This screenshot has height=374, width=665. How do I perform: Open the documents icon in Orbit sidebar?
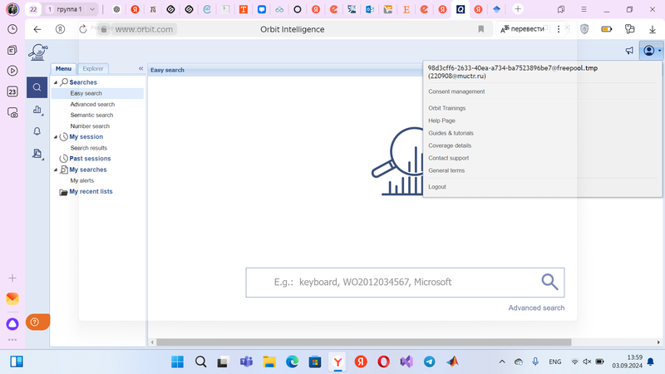(37, 154)
